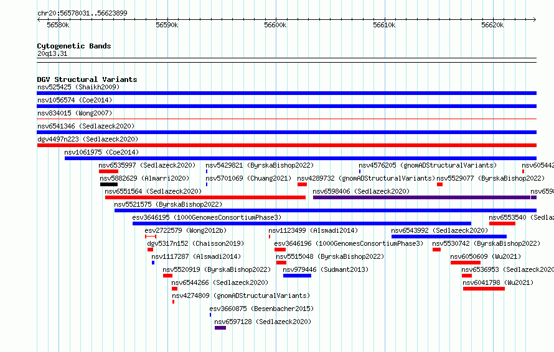Open the esv3660875 (Besenbacher2015) label
The width and height of the screenshot is (554, 352).
261,309
